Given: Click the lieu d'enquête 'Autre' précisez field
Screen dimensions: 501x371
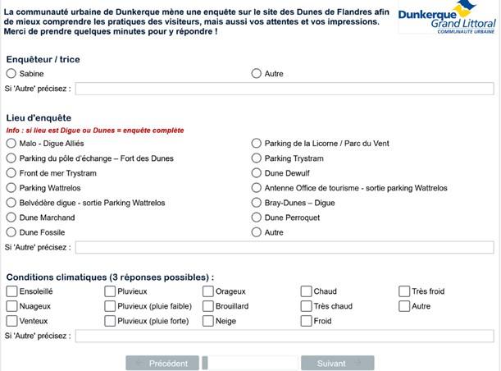Looking at the screenshot, I should (285, 248).
